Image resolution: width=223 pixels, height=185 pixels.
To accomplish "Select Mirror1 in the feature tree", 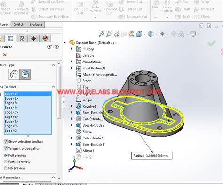I will (x=85, y=151).
